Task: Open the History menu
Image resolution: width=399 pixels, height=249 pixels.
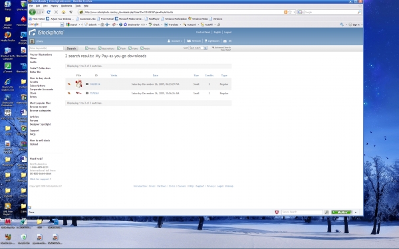Action: point(55,5)
